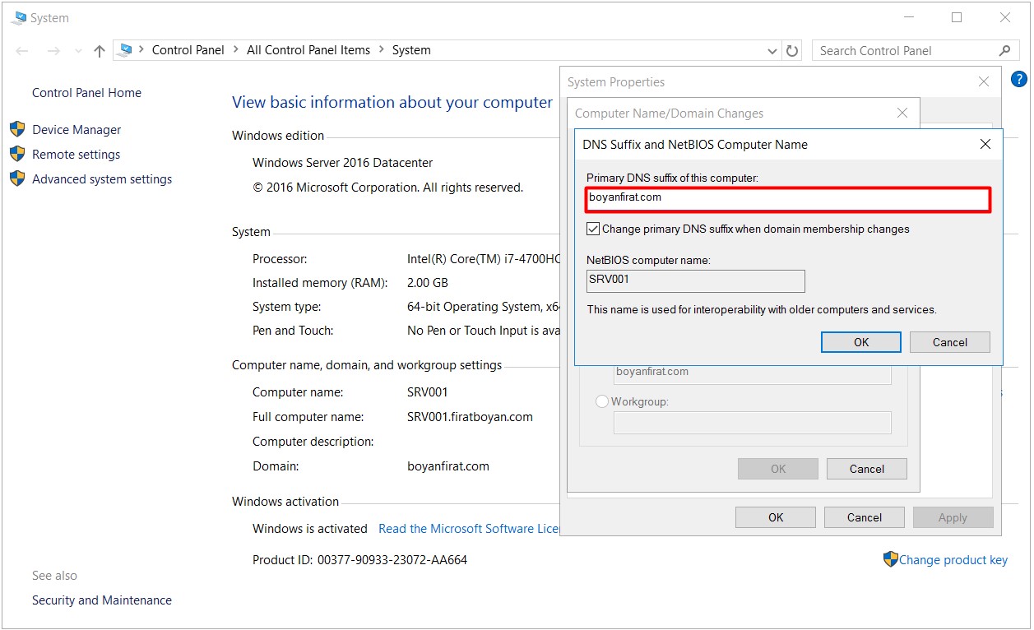This screenshot has height=630, width=1034.
Task: Expand chevron after Control Panel breadcrumb
Action: (x=236, y=50)
